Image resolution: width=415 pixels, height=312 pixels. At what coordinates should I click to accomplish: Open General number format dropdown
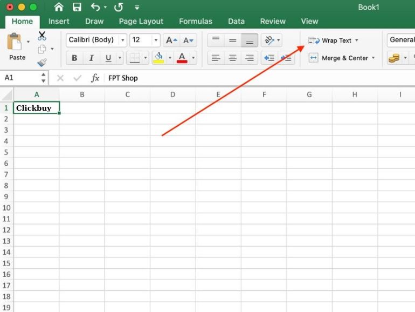coord(401,40)
